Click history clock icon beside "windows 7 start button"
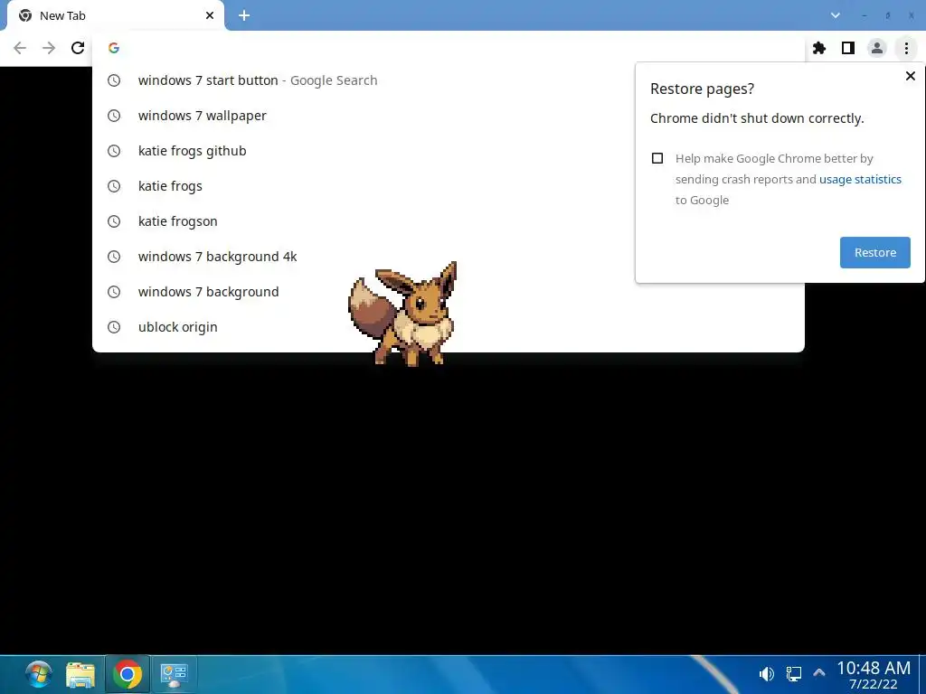 (x=114, y=80)
